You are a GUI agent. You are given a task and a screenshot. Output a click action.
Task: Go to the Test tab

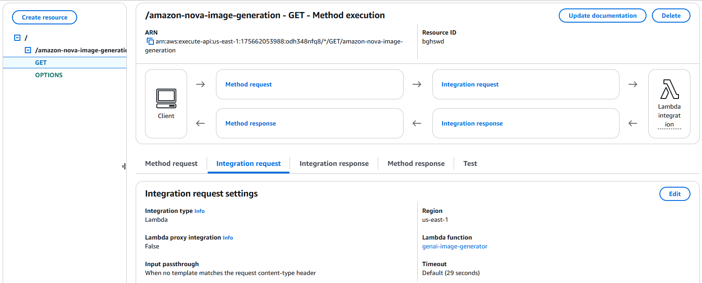(470, 164)
